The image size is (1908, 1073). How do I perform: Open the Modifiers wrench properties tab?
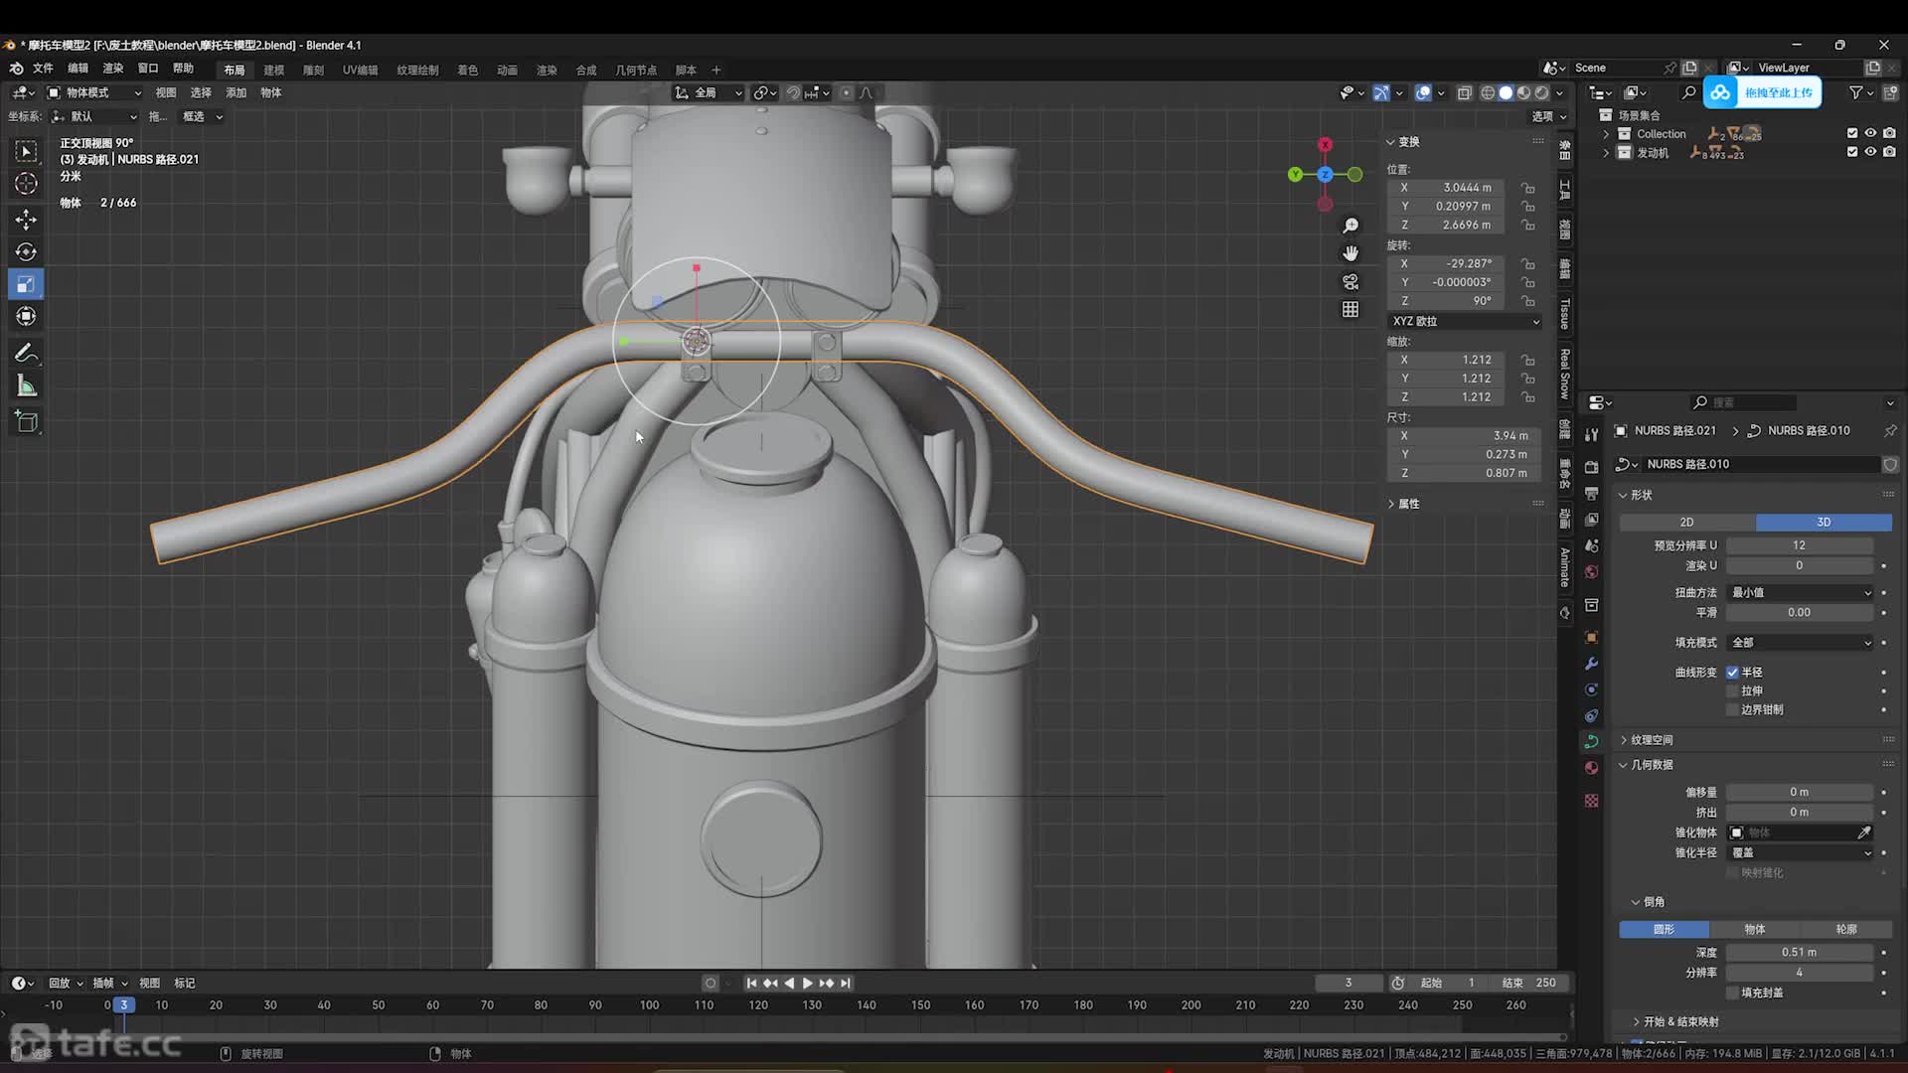1591,664
